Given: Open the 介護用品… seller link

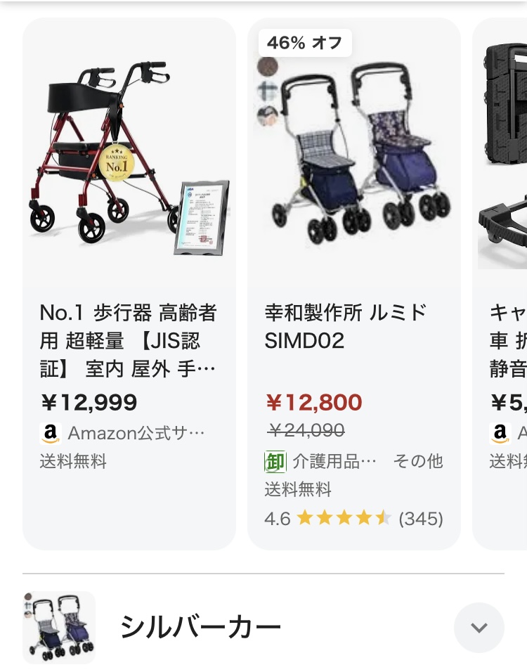Looking at the screenshot, I should pos(334,462).
